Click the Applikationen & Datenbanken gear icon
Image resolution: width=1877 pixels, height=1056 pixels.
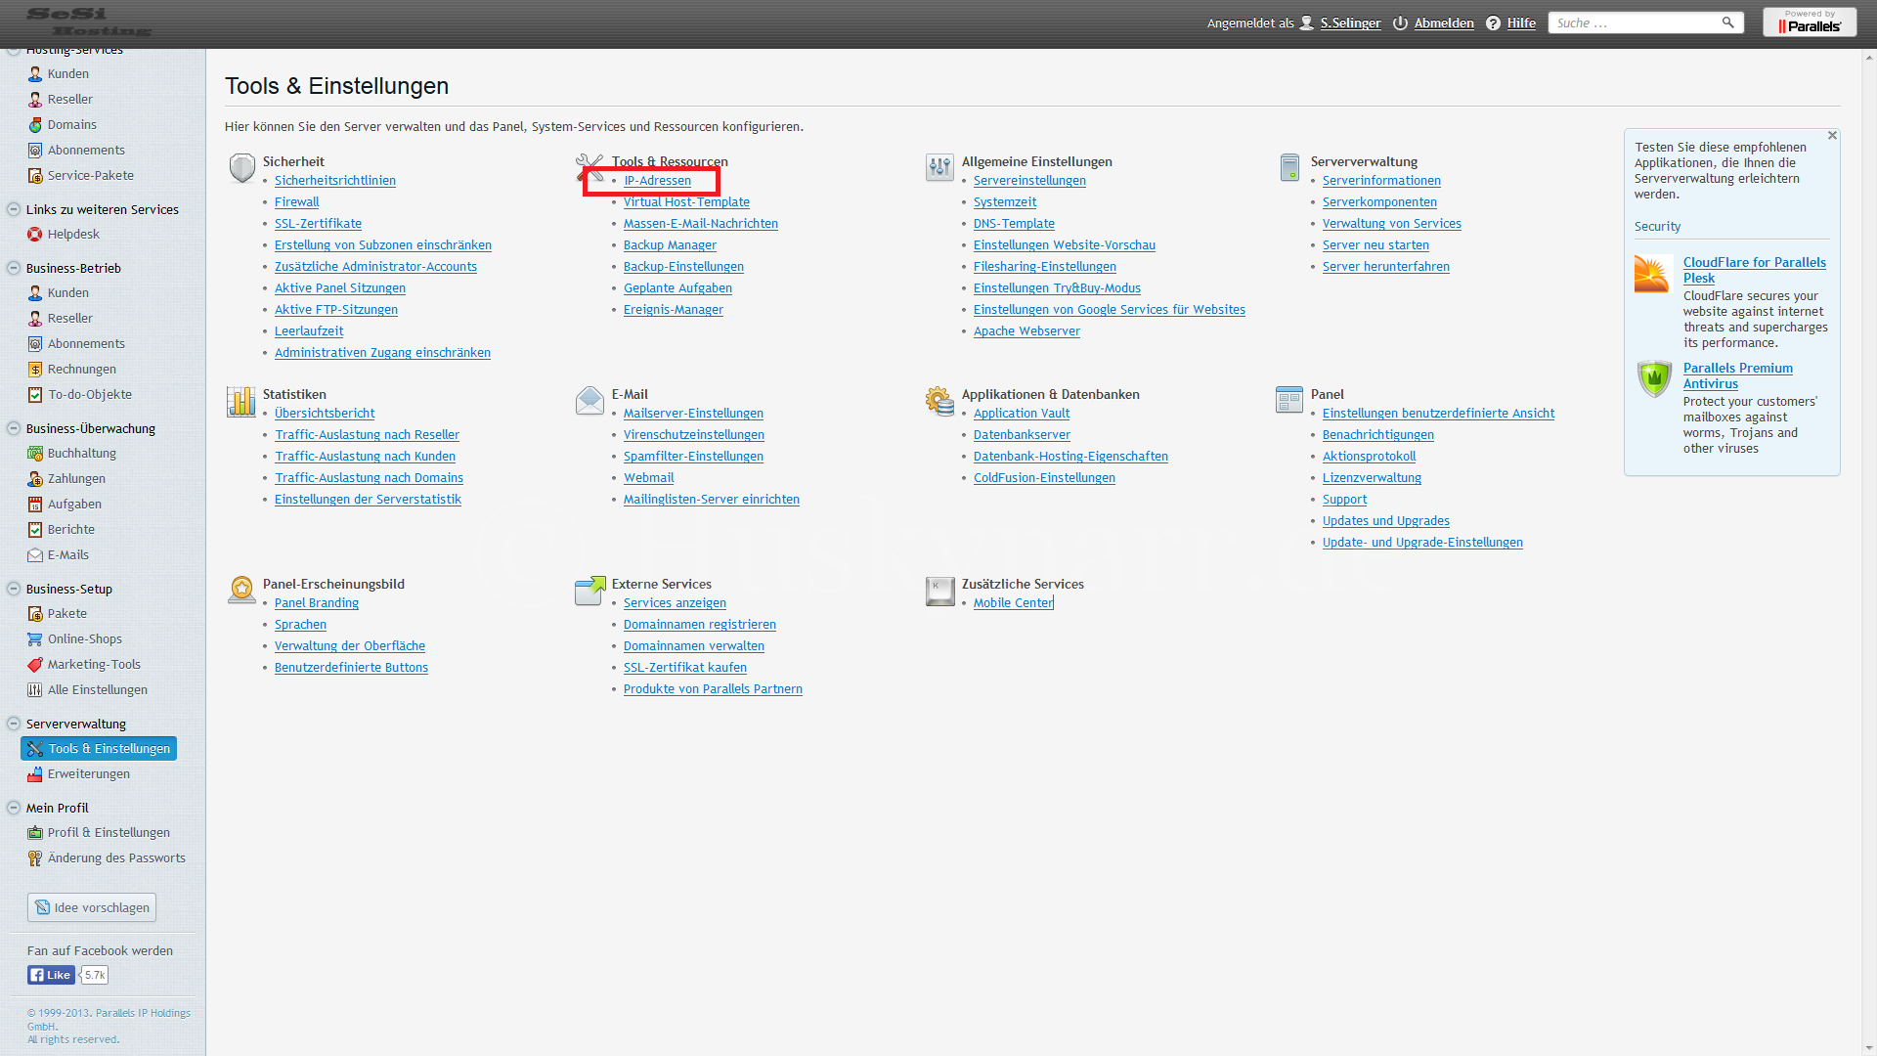939,401
